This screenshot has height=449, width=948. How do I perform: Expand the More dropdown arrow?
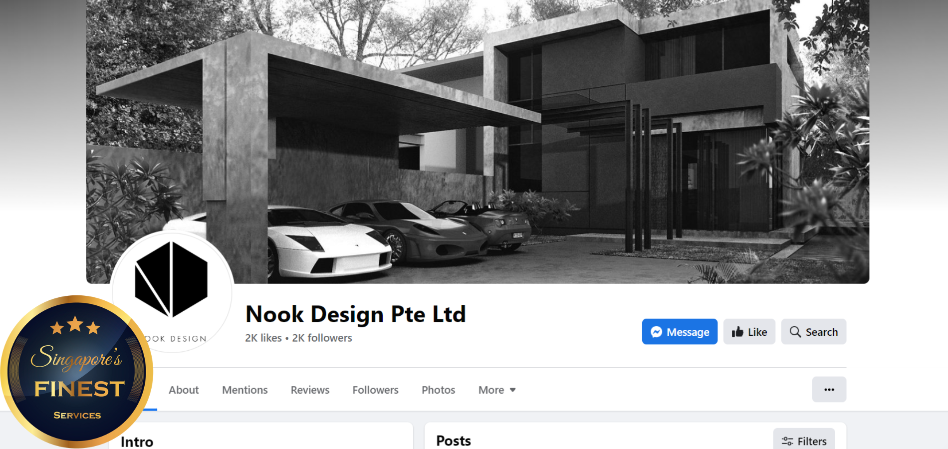pos(512,390)
